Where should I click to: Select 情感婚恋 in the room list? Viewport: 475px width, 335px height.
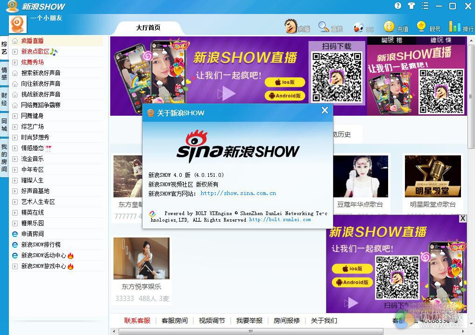57,148
